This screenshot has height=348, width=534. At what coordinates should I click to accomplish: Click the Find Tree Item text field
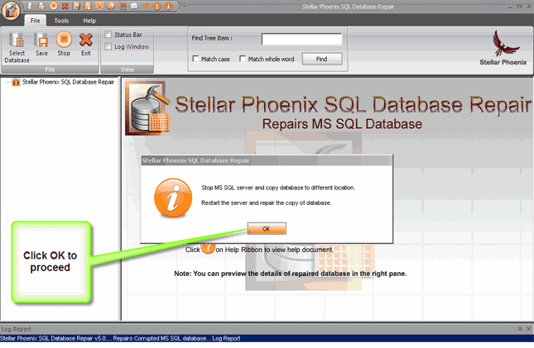pos(301,39)
